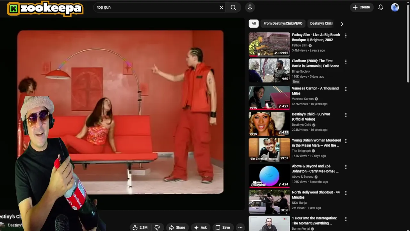Go to the Binge Society channel name
This screenshot has width=410, height=231.
tap(301, 72)
